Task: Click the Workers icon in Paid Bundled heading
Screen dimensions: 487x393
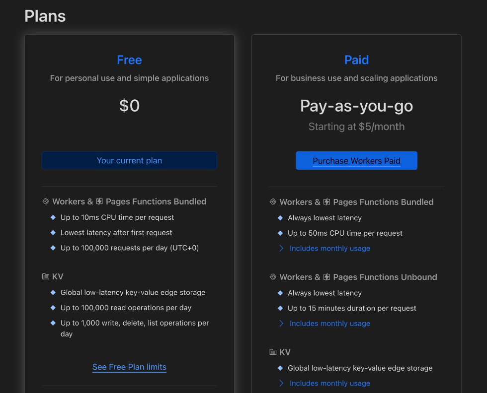Action: coord(273,202)
